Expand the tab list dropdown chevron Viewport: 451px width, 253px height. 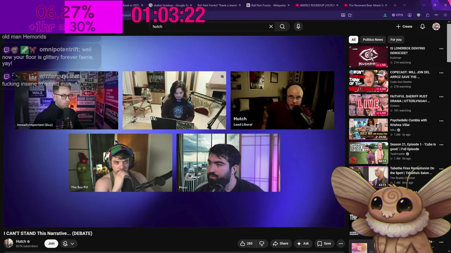point(404,5)
